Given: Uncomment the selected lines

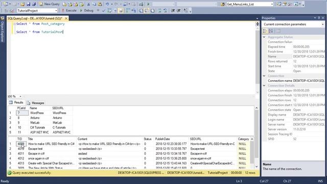Looking at the screenshot, I should (x=165, y=10).
